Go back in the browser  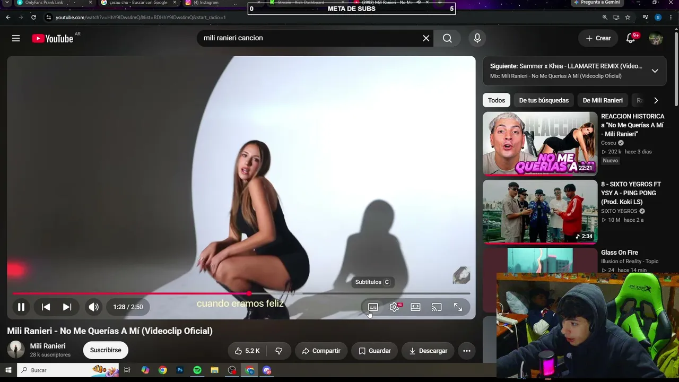coord(8,17)
